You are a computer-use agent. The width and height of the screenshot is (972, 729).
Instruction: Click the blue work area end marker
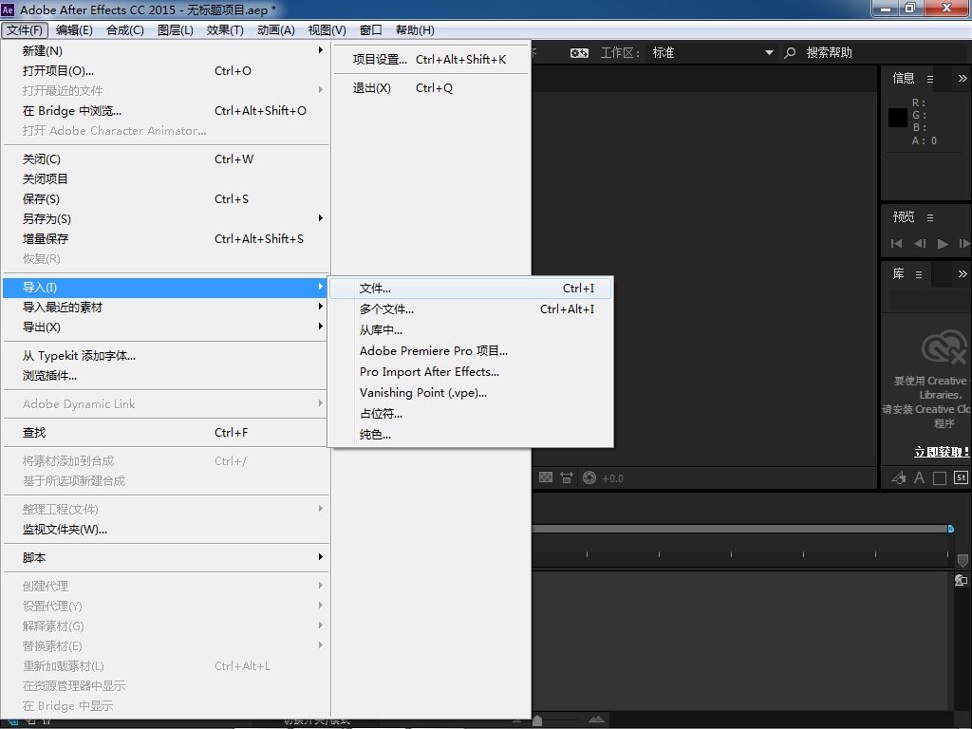pyautogui.click(x=950, y=529)
